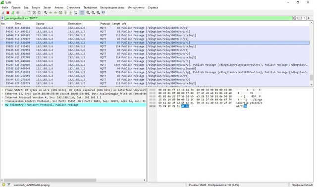Expand the Frame 55027 tree node

pyautogui.click(x=2, y=90)
